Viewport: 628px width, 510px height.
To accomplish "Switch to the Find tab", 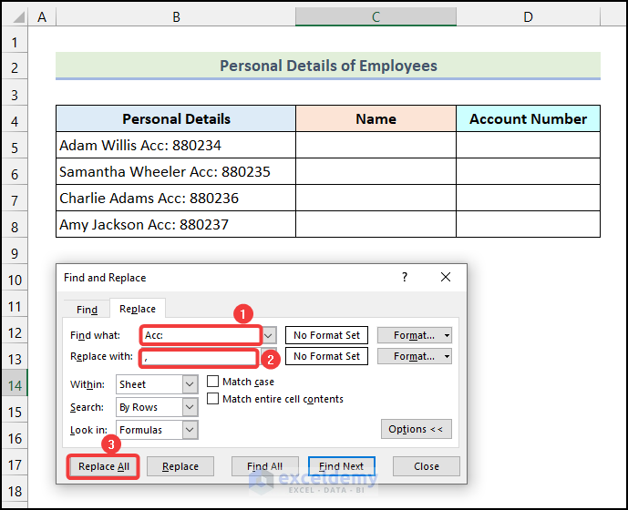I will coord(87,310).
